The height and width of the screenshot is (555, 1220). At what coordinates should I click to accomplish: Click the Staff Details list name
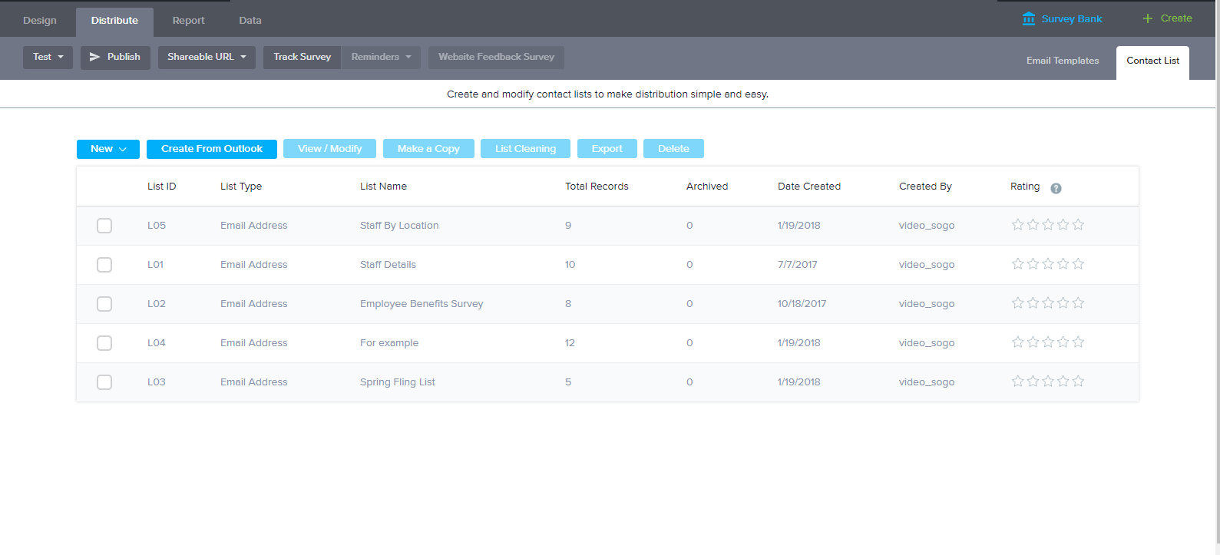coord(388,265)
